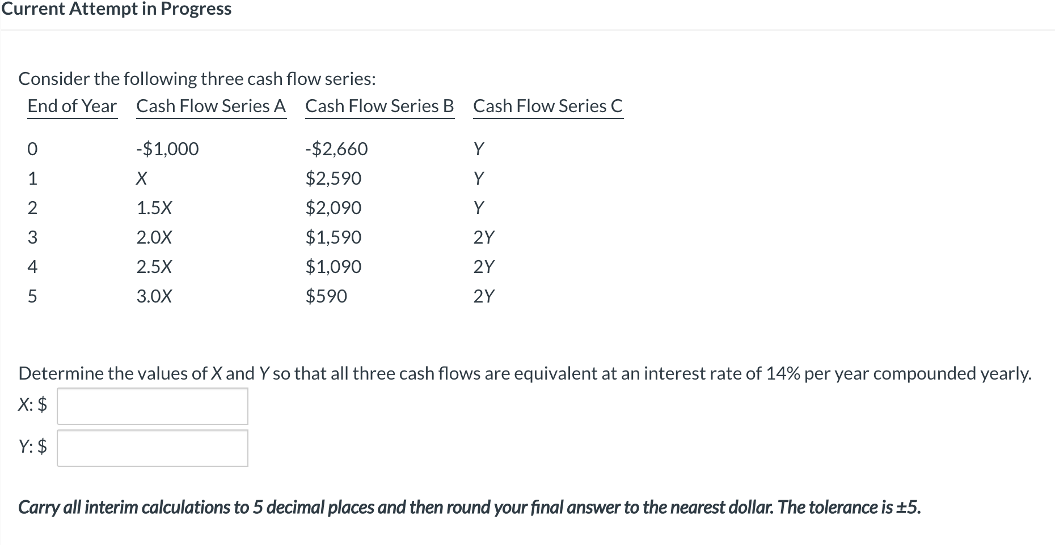
Task: Click the first Y entry in Series C
Action: (480, 149)
